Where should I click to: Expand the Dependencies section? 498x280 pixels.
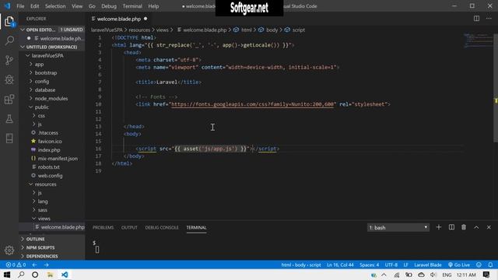click(52, 256)
